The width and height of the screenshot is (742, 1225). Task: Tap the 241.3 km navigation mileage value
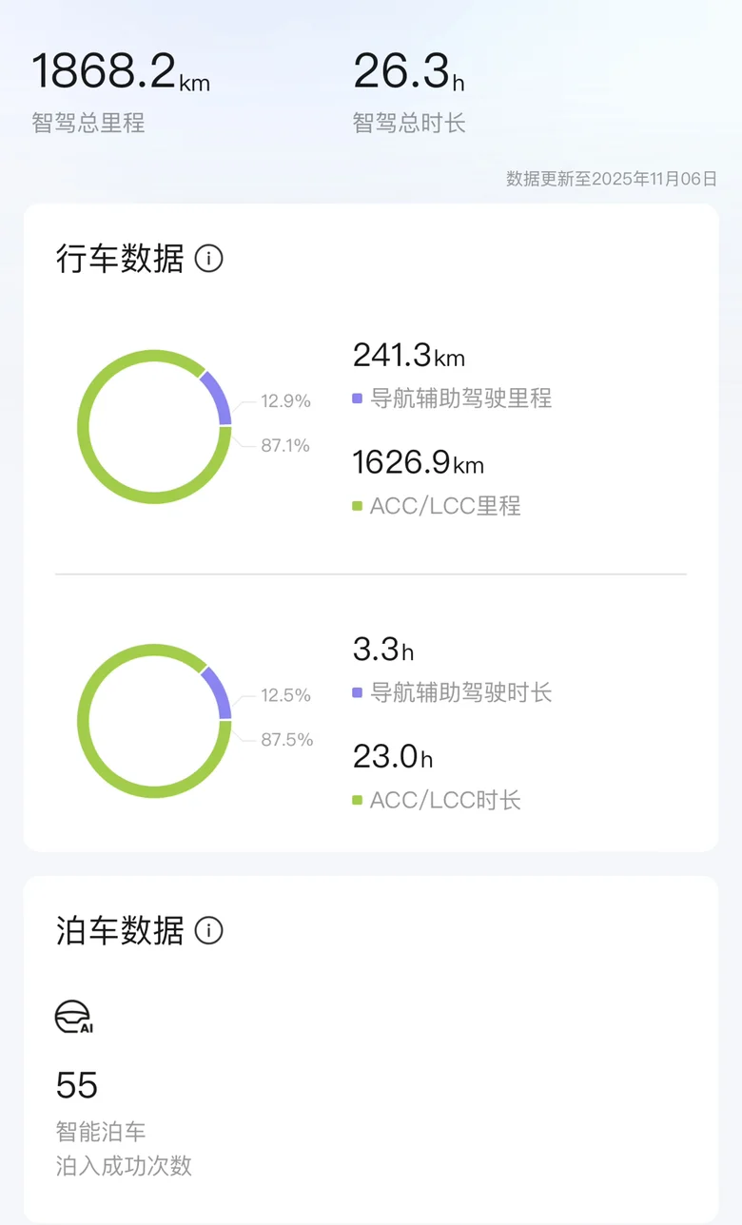(x=408, y=356)
